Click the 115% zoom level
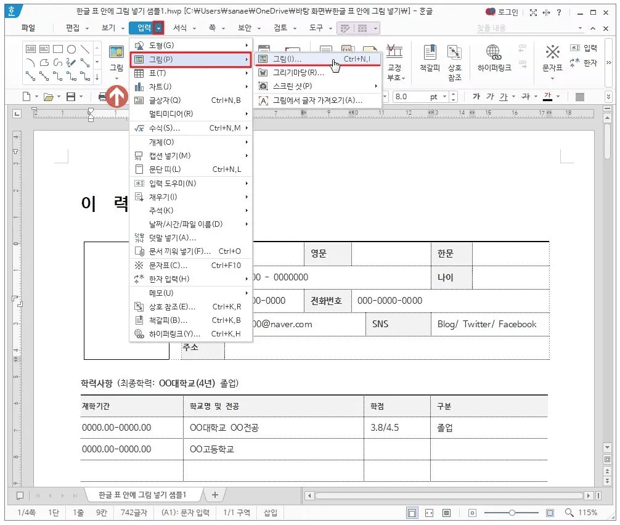The height and width of the screenshot is (525, 620). pos(587,513)
